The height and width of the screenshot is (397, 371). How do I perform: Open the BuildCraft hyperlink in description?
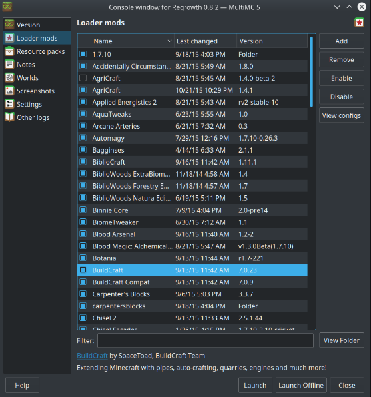[x=92, y=356]
